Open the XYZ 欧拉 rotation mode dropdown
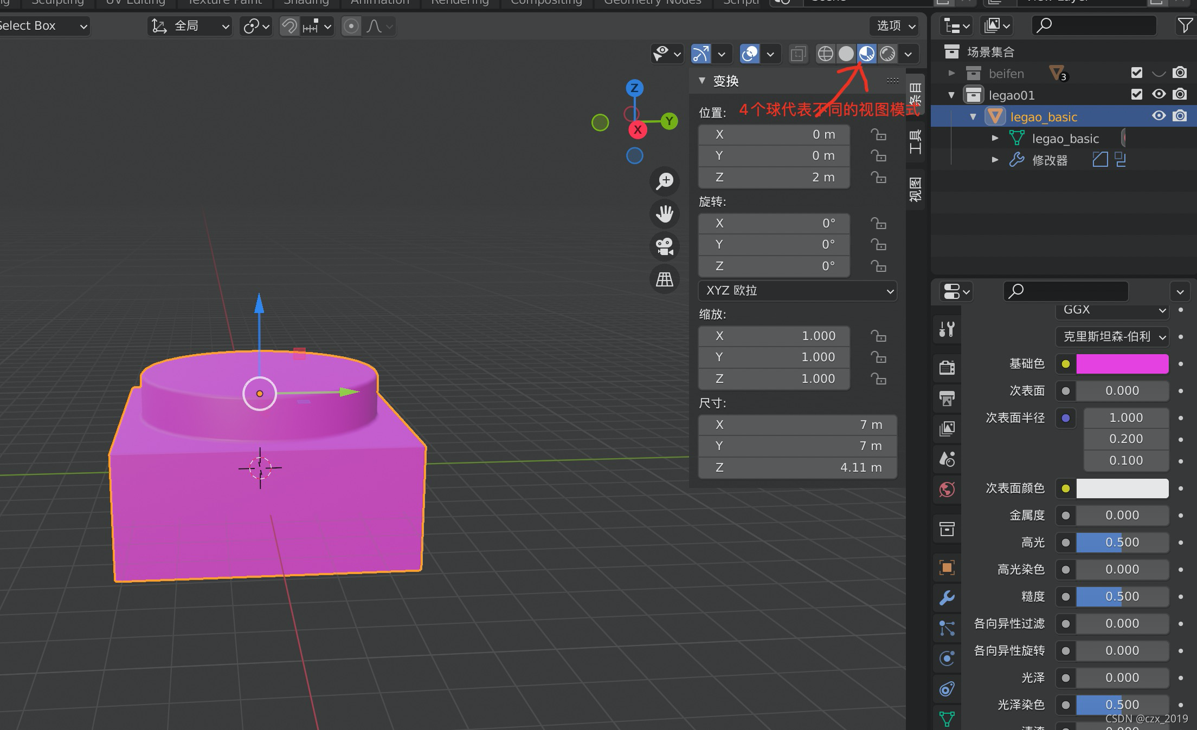Screen dimensions: 1197x730 point(797,291)
